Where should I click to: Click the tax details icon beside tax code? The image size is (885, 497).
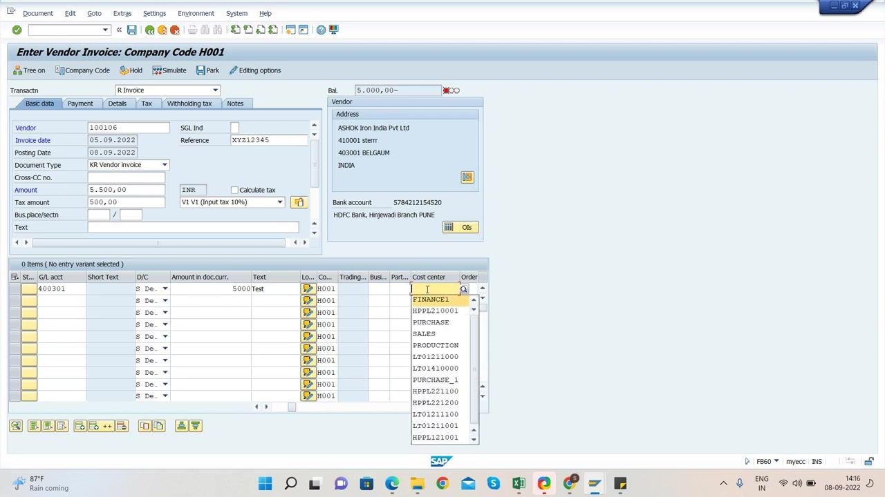click(x=299, y=202)
